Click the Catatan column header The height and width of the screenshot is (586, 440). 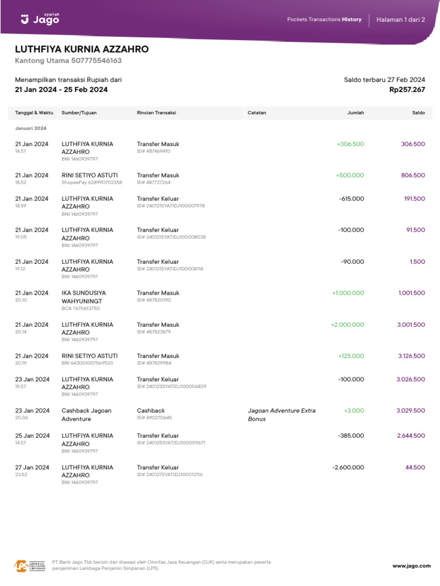pos(257,113)
